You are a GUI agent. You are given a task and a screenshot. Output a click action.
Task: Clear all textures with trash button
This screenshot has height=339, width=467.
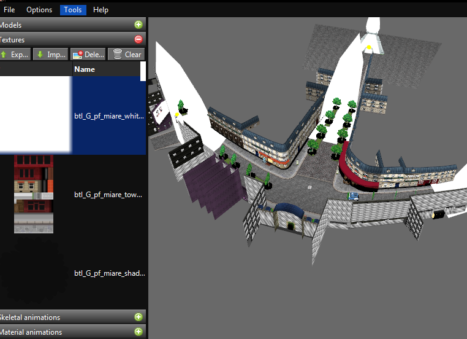126,54
